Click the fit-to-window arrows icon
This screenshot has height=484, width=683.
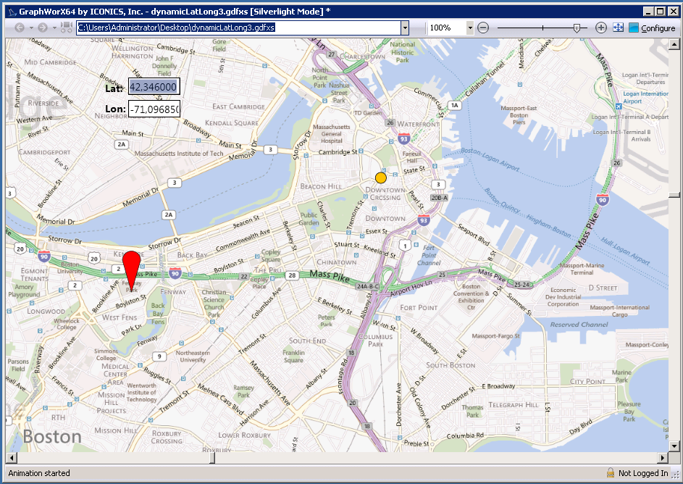618,28
